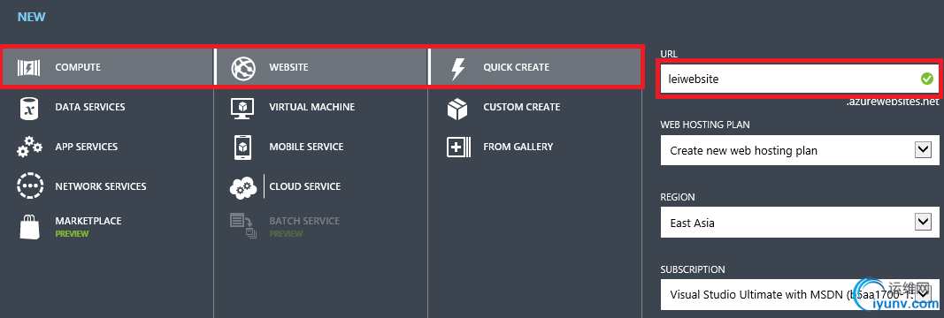Open the Region dropdown showing East Asia
The image size is (944, 318).
[x=800, y=223]
